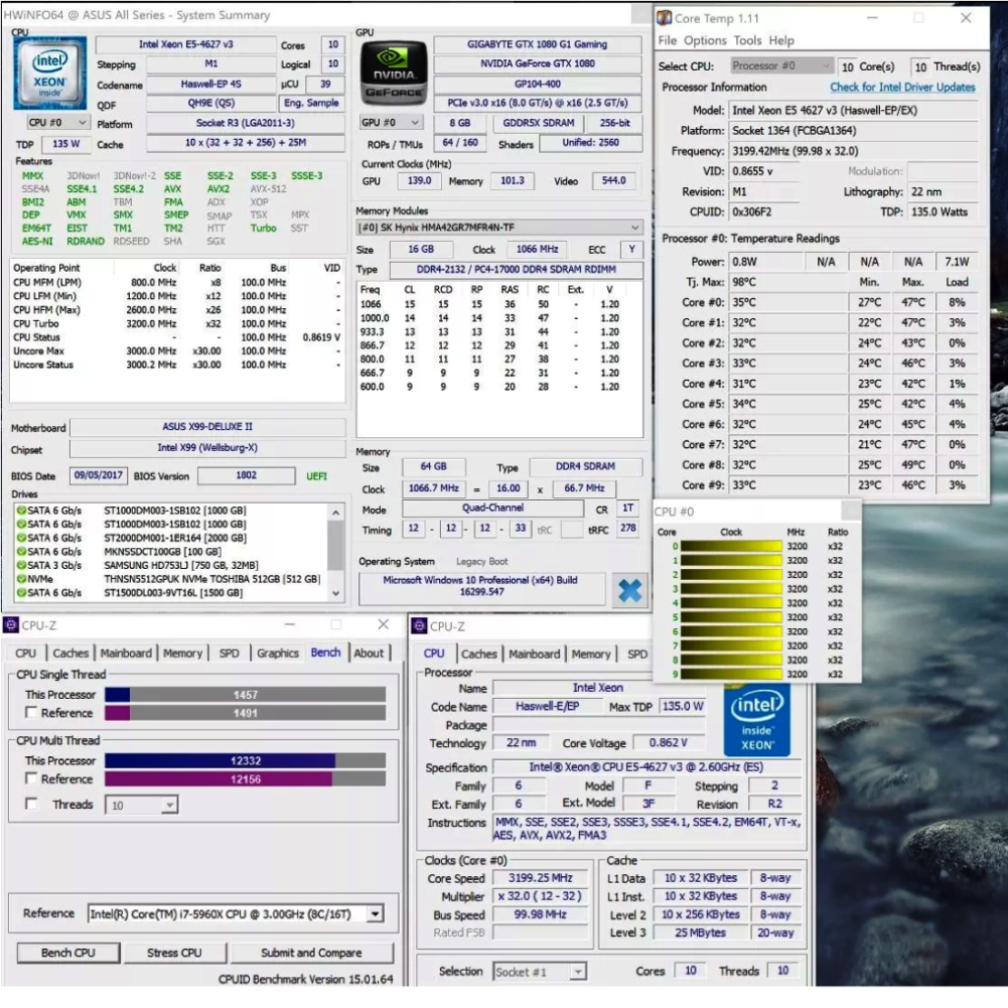Image resolution: width=1008 pixels, height=1008 pixels.
Task: Click the status icon for MKNSSDCT100GB drive
Action: [x=22, y=551]
